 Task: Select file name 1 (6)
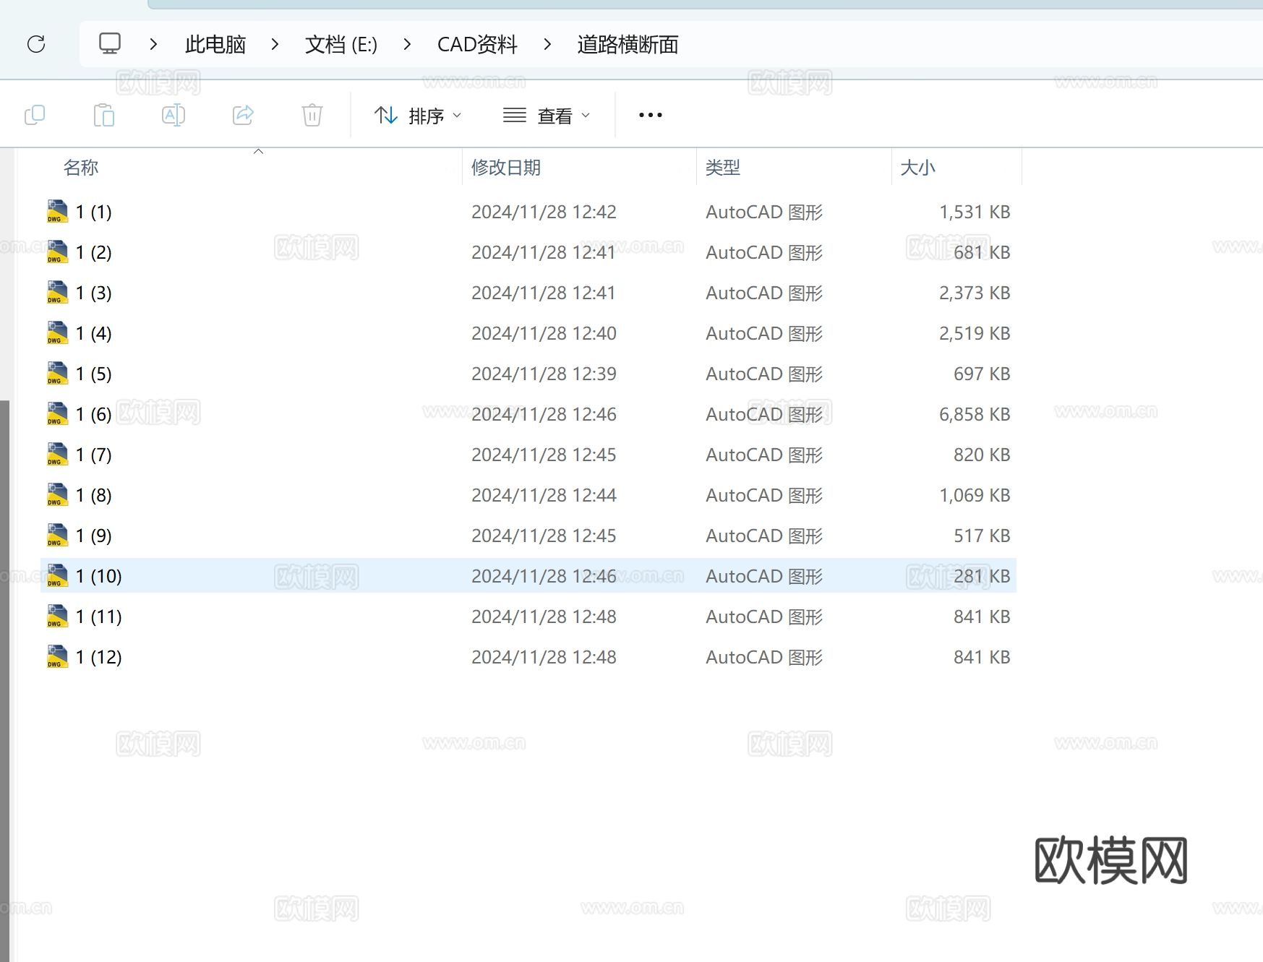coord(94,414)
